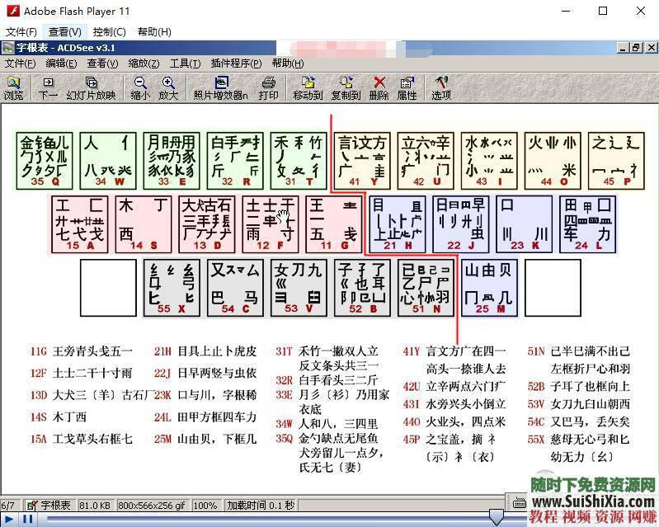Screen dimensions: 659x527
Task: Zoom out using the 缩小 magnifier
Action: [140, 87]
